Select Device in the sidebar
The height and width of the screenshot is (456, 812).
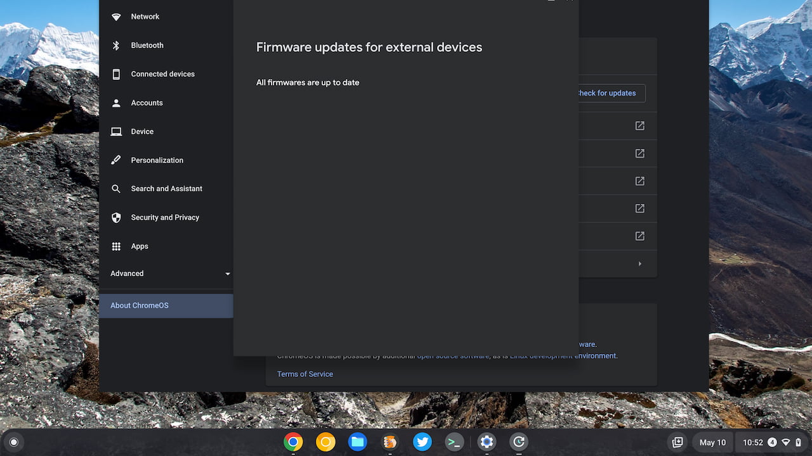click(166, 132)
